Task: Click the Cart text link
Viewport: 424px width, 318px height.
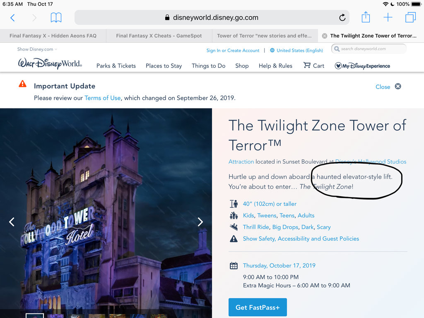Action: [318, 66]
